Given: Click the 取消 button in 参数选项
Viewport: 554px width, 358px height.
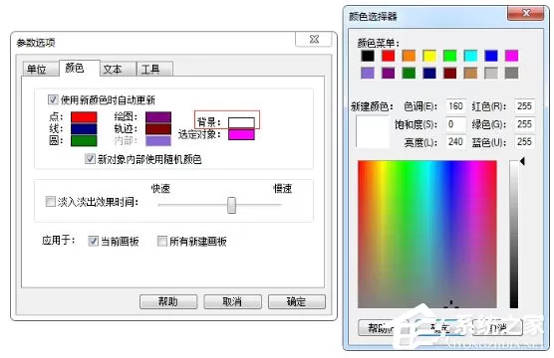Looking at the screenshot, I should pyautogui.click(x=232, y=302).
